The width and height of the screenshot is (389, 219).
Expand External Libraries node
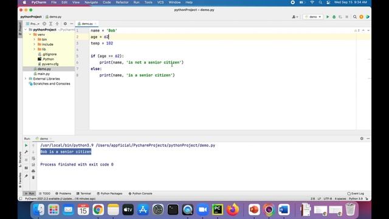tap(26, 78)
